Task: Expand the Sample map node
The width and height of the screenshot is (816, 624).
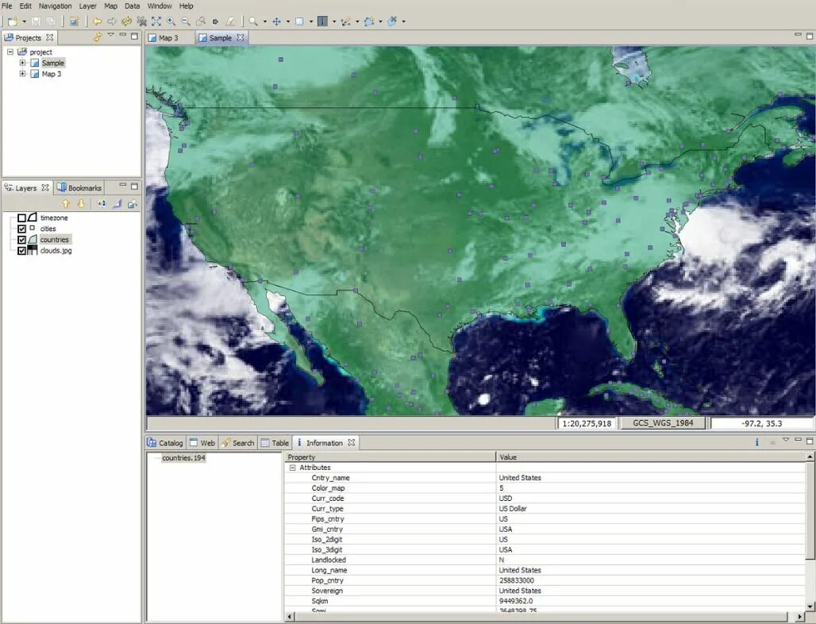Action: click(x=22, y=63)
